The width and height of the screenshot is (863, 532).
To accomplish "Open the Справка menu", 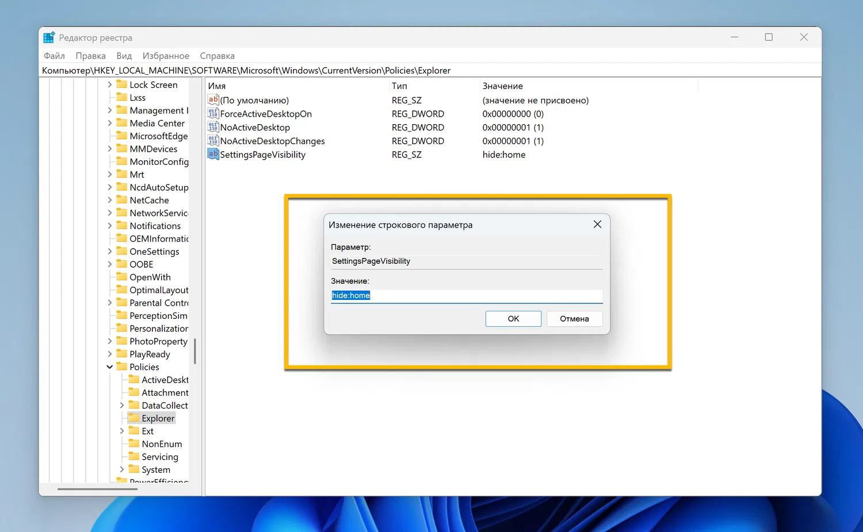I will click(217, 56).
